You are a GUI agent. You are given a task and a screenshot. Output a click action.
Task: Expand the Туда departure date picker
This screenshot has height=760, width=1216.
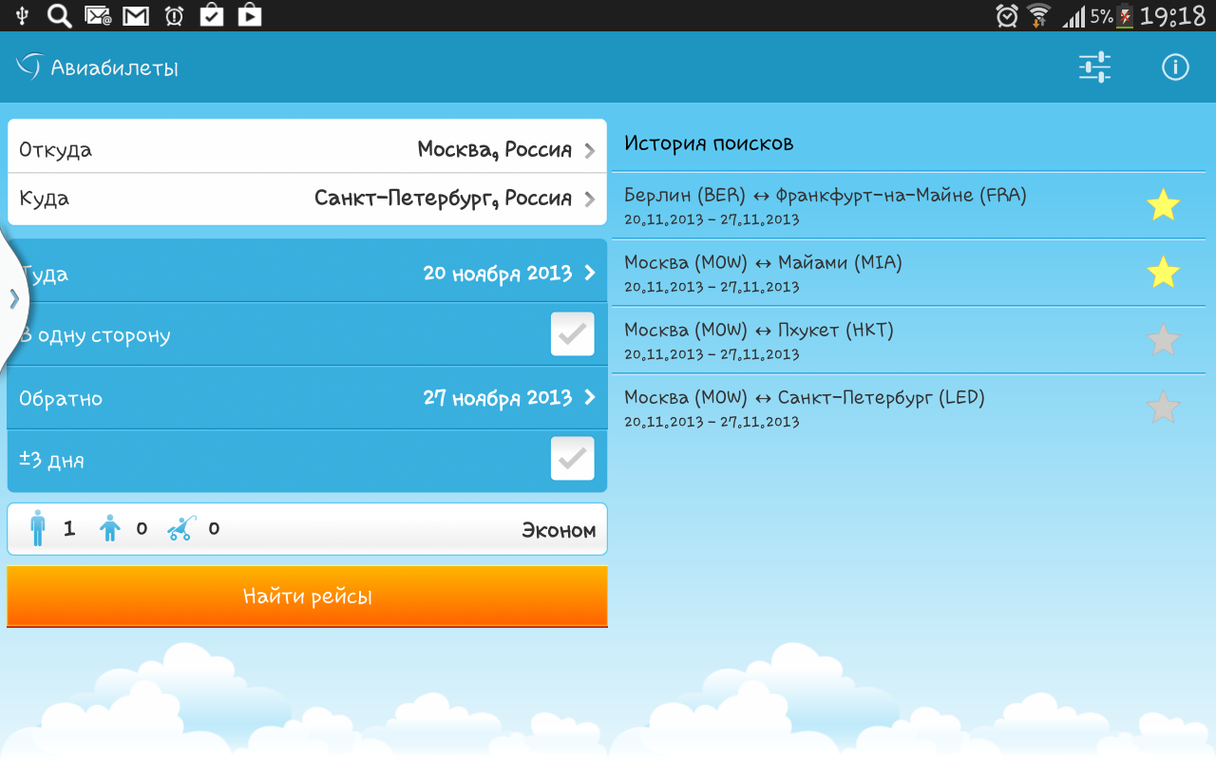click(307, 274)
